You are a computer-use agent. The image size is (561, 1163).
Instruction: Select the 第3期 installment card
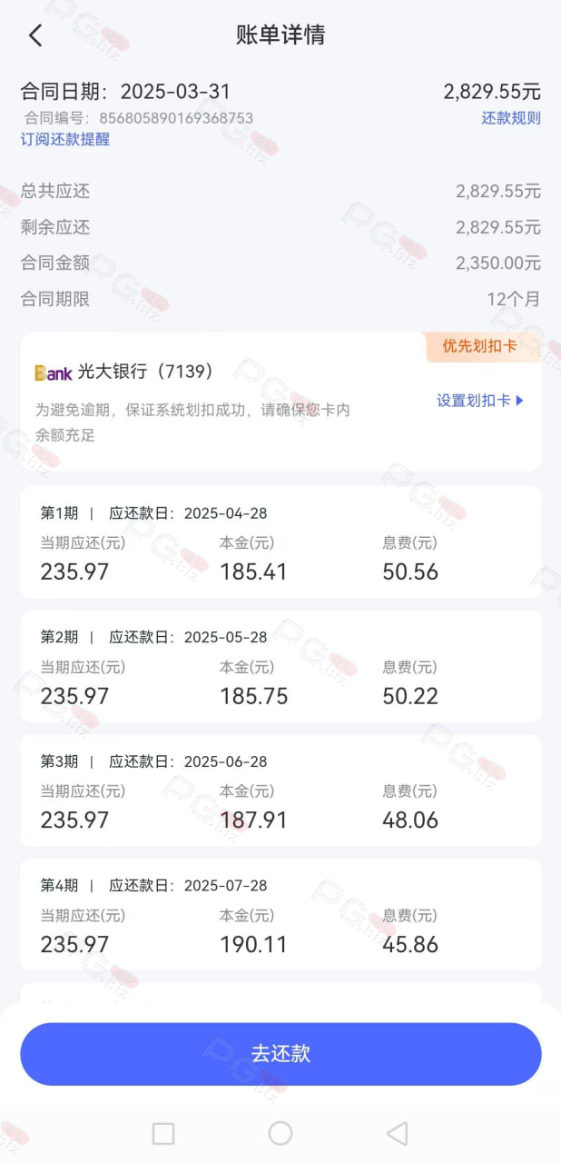click(280, 790)
